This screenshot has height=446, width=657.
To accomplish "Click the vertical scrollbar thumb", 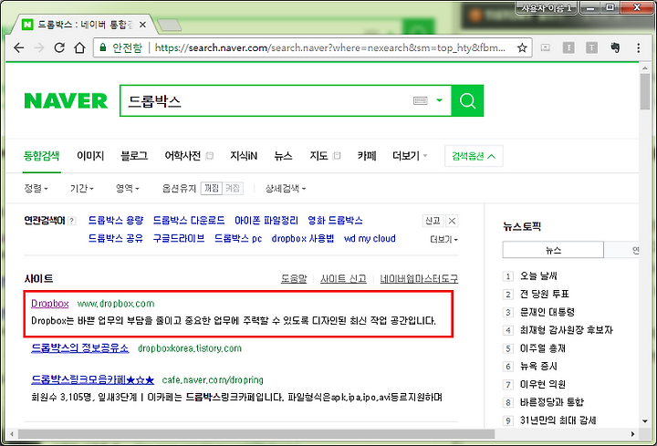I will point(644,91).
